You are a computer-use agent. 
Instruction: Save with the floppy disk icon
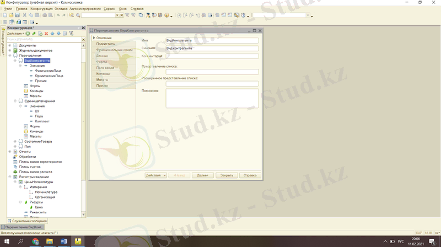17,15
